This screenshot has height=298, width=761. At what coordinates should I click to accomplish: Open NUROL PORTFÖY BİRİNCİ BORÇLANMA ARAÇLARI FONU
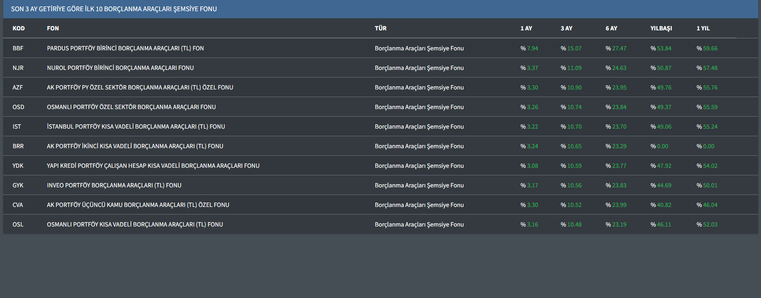pos(120,68)
